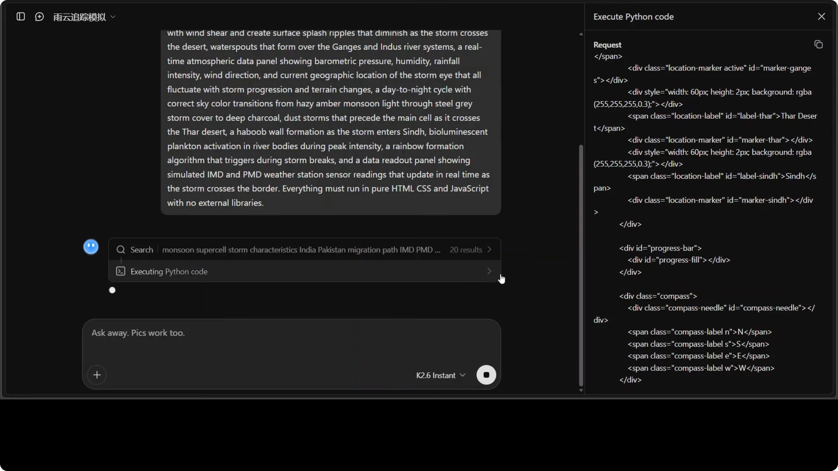This screenshot has height=471, width=838.
Task: Toggle the sidebar panel icon
Action: click(21, 17)
